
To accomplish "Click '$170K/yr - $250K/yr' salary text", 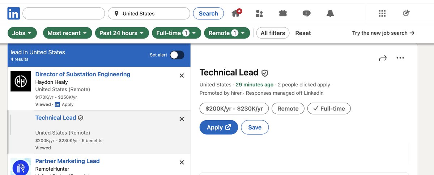I will [x=56, y=97].
